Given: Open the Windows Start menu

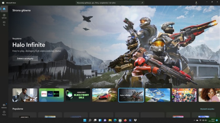Looking at the screenshot, I should click(x=85, y=120).
